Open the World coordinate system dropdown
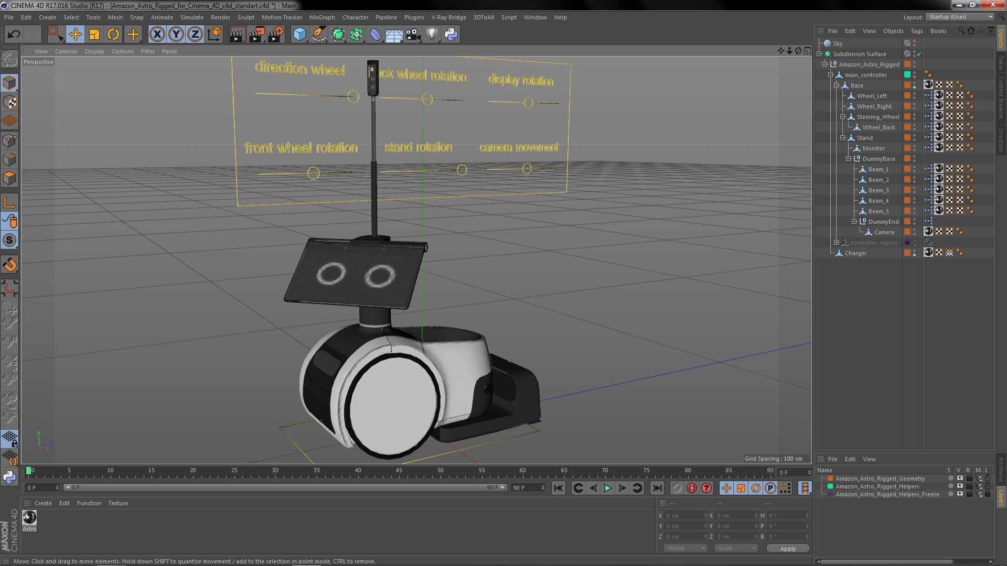This screenshot has width=1007, height=566. tap(685, 548)
